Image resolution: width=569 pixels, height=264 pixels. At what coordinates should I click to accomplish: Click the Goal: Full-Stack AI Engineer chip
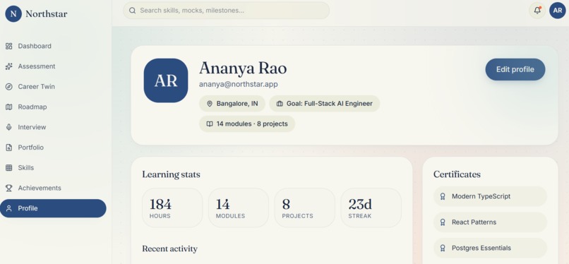pos(325,104)
